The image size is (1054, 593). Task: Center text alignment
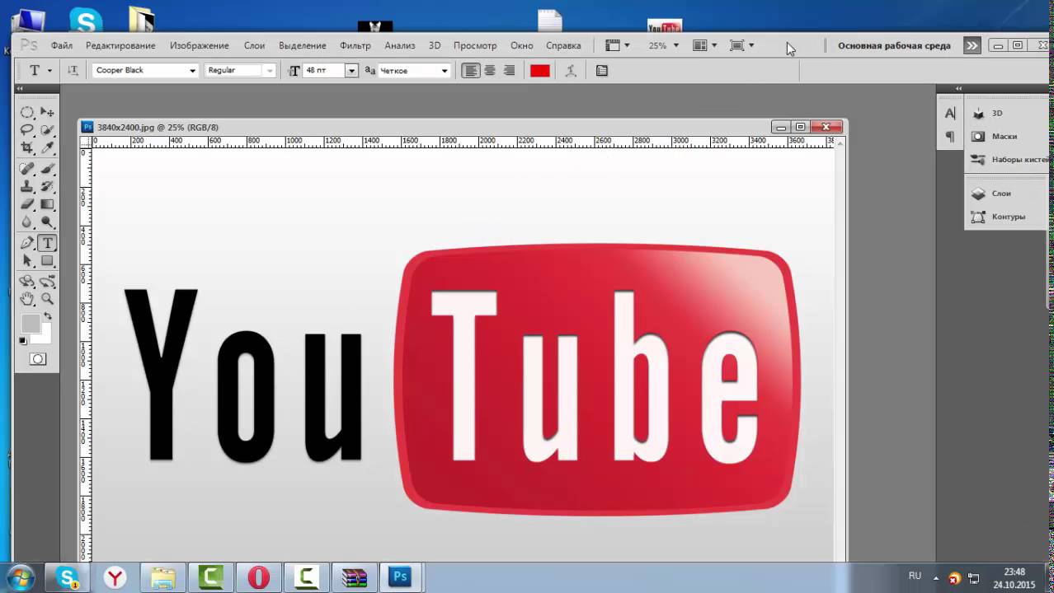point(490,71)
